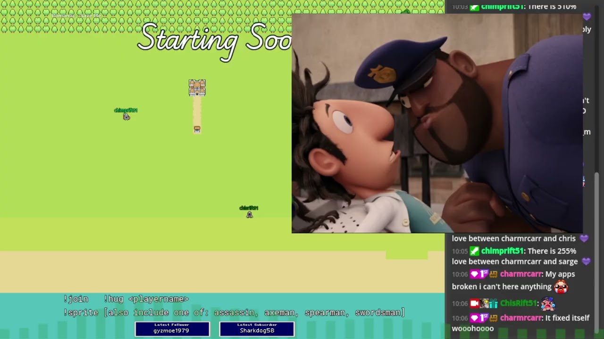Click 'chimprift51' name label above game character
The height and width of the screenshot is (339, 604).
click(126, 110)
